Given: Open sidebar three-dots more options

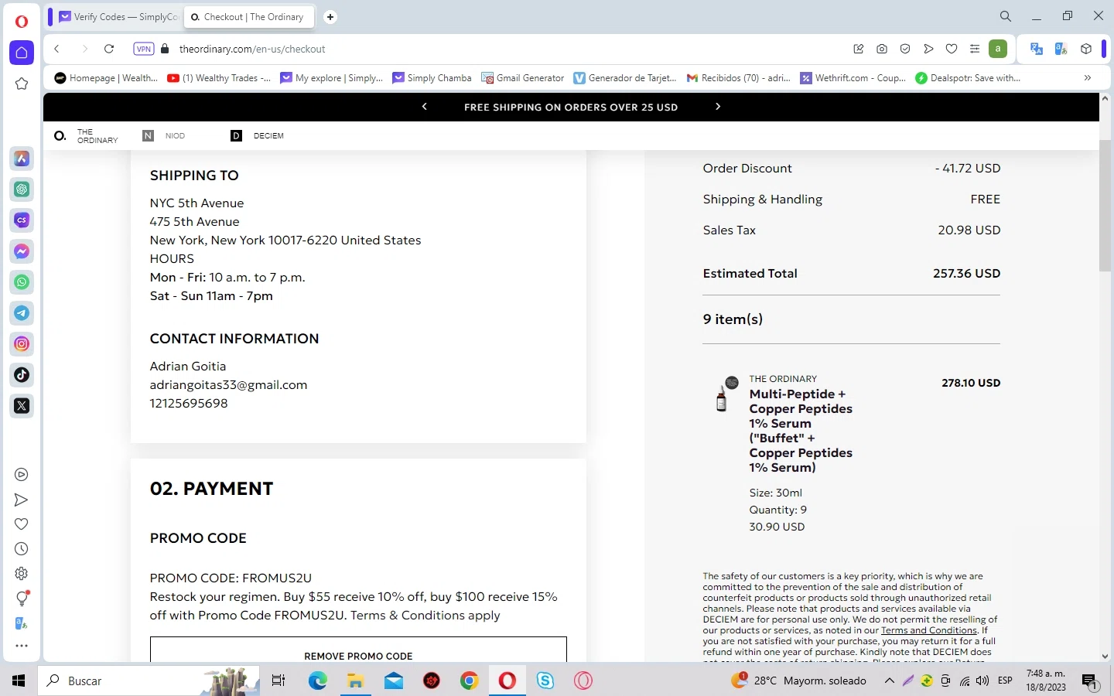Looking at the screenshot, I should [22, 646].
